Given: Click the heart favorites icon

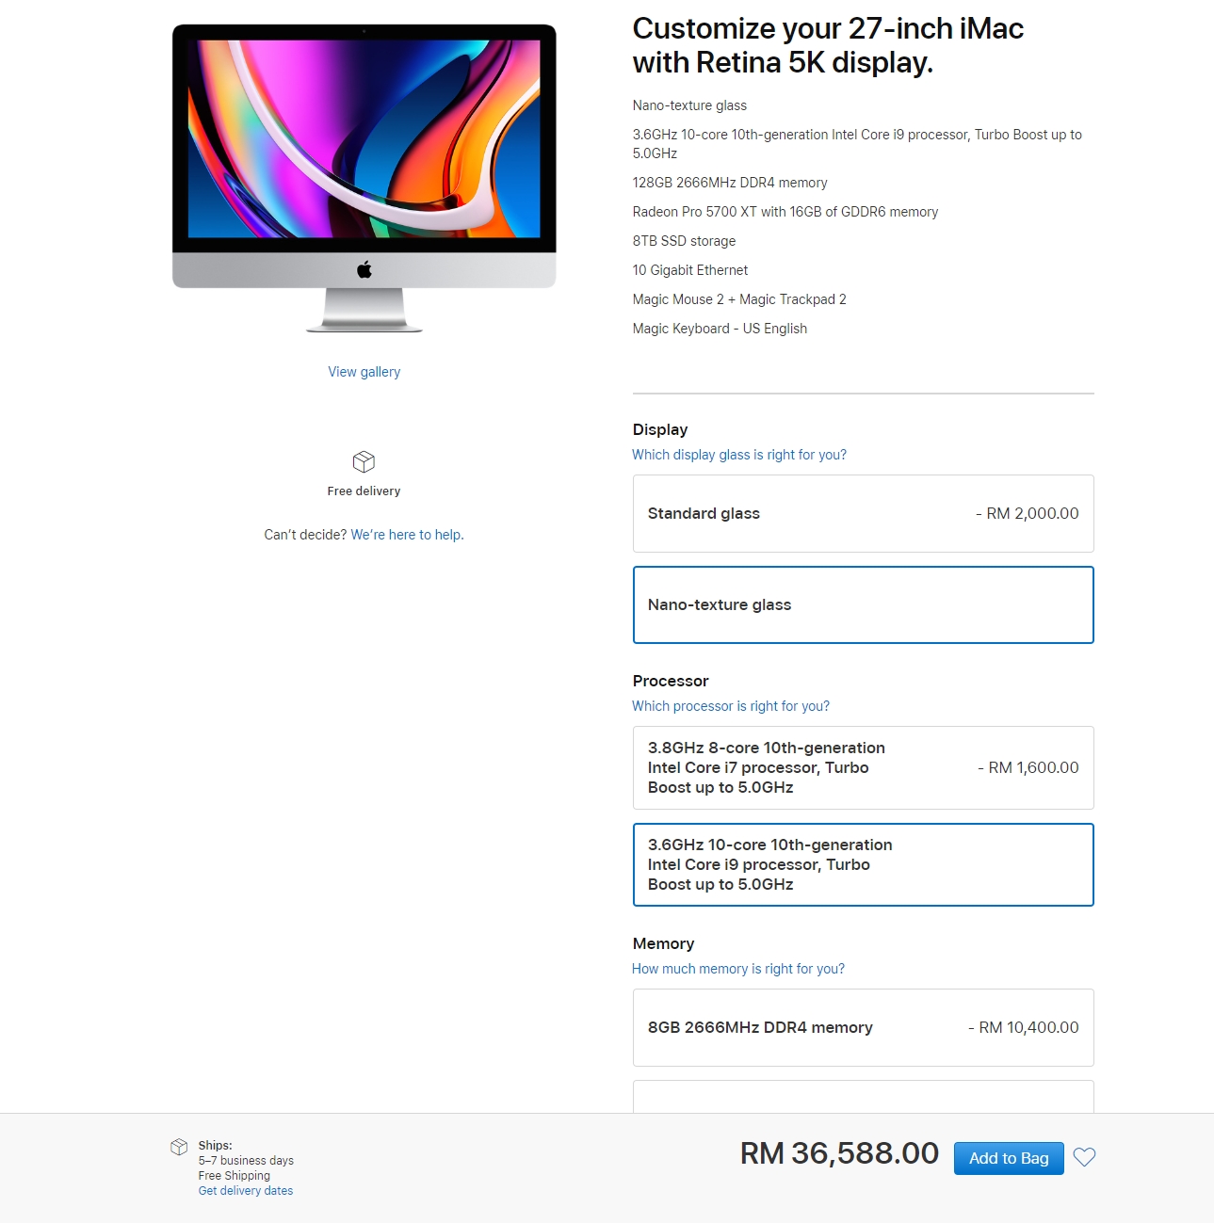Looking at the screenshot, I should pyautogui.click(x=1084, y=1157).
